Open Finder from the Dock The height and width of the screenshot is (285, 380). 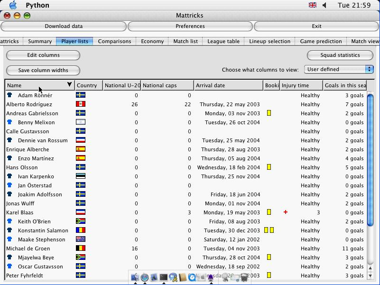coord(135,277)
